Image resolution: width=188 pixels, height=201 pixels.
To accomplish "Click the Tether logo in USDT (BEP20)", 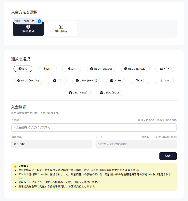I will pyautogui.click(x=77, y=81).
